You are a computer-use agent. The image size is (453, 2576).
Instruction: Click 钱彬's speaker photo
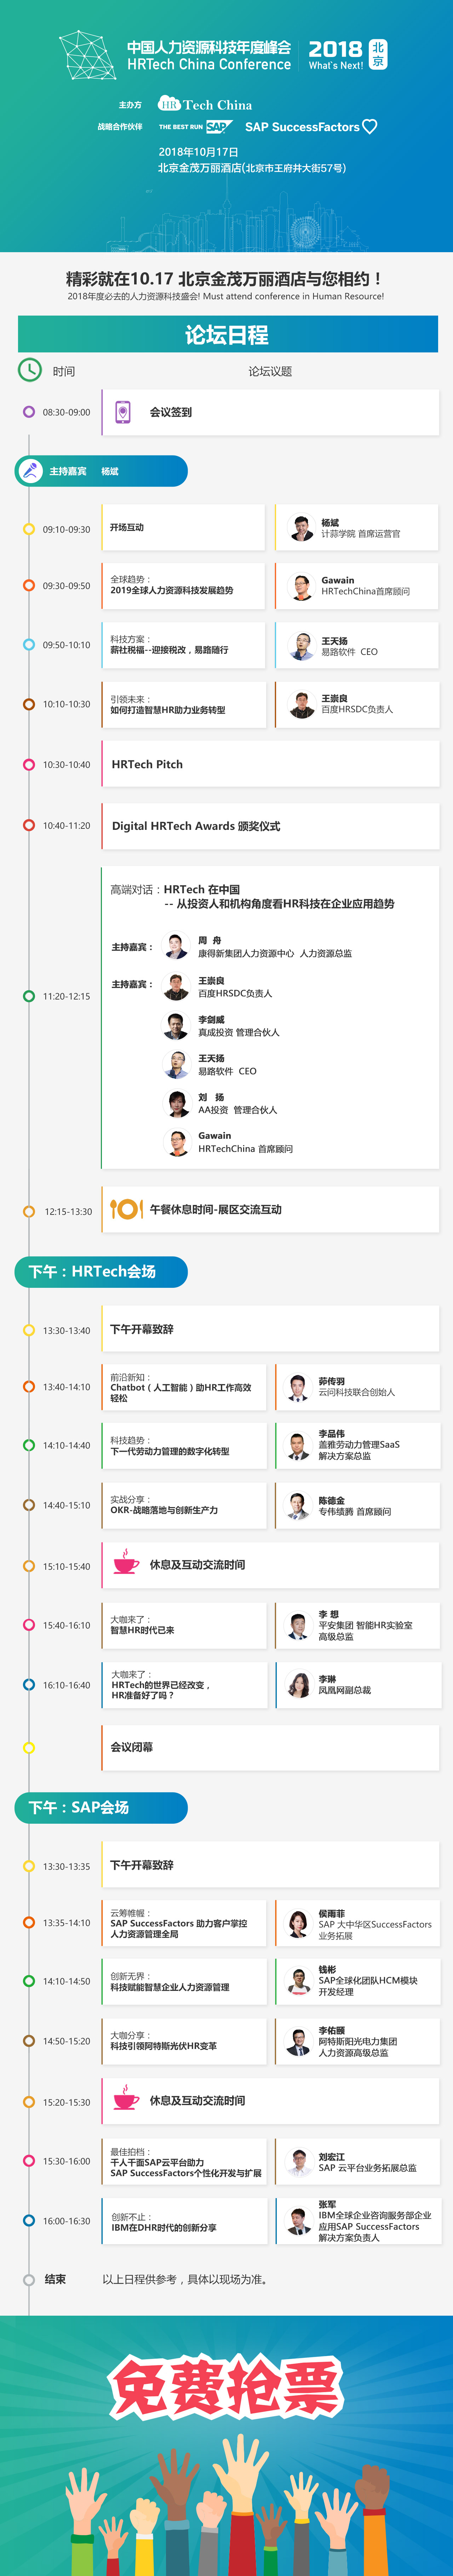(x=298, y=1981)
